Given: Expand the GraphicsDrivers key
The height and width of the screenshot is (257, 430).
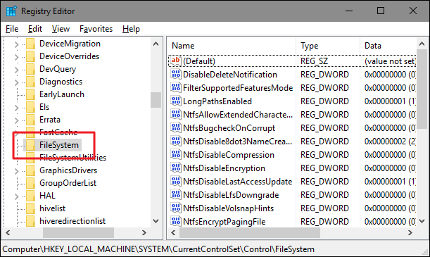Looking at the screenshot, I should click(x=16, y=171).
